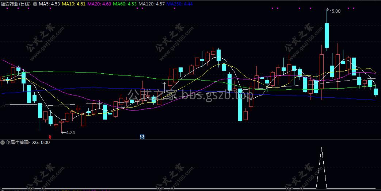Select the MA5: 4.53 label
Image resolution: width=381 pixels, height=191 pixels.
coord(49,4)
